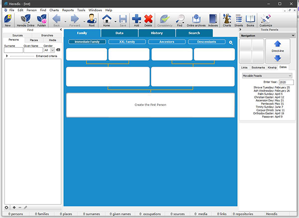The width and height of the screenshot is (299, 218).
Task: Open Online archives from the toolbar
Action: pyautogui.click(x=196, y=19)
